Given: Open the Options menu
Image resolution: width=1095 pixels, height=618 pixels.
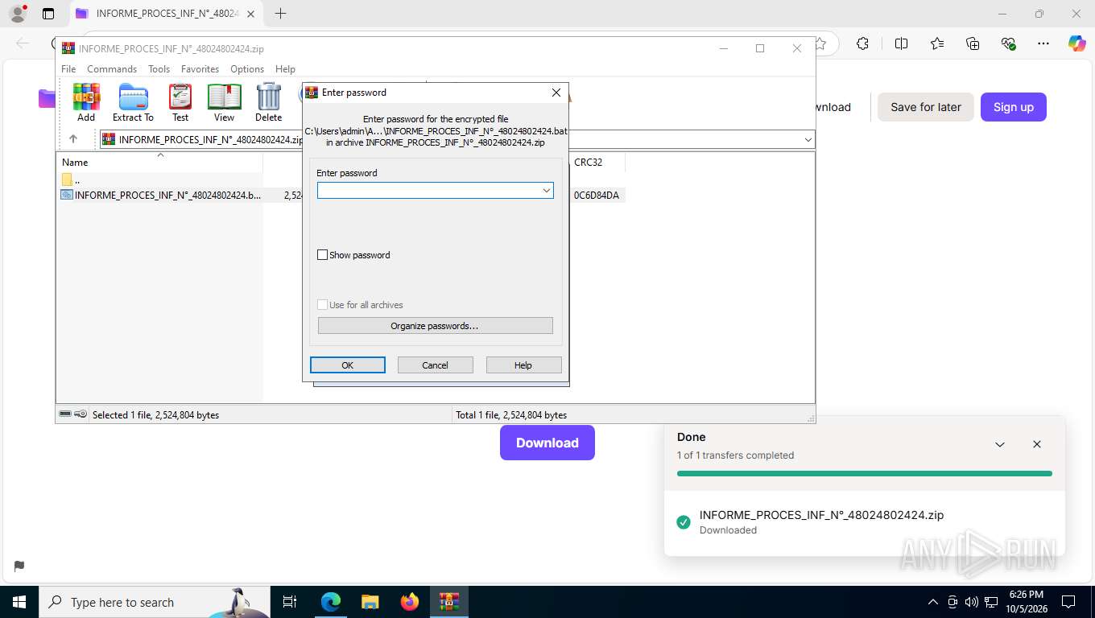Looking at the screenshot, I should click(x=247, y=69).
